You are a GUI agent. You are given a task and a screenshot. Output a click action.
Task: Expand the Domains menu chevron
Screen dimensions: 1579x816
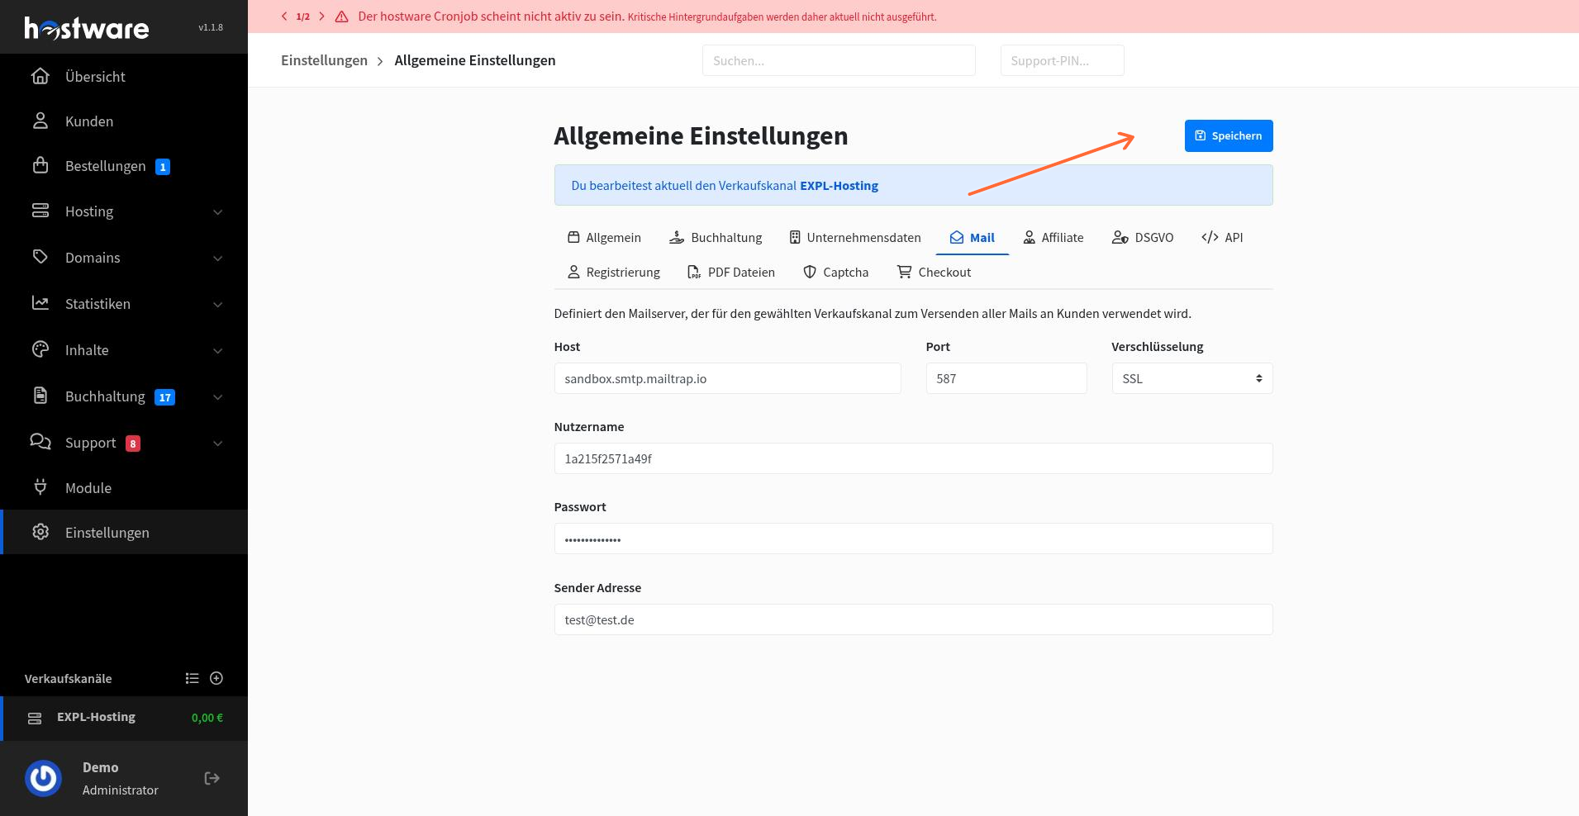[218, 259]
